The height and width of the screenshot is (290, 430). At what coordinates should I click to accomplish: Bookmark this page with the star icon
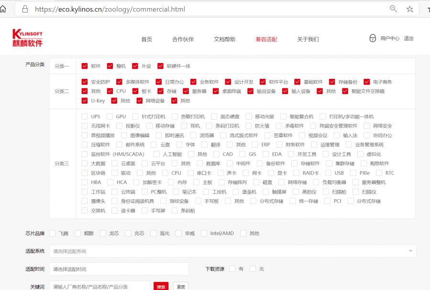410,9
